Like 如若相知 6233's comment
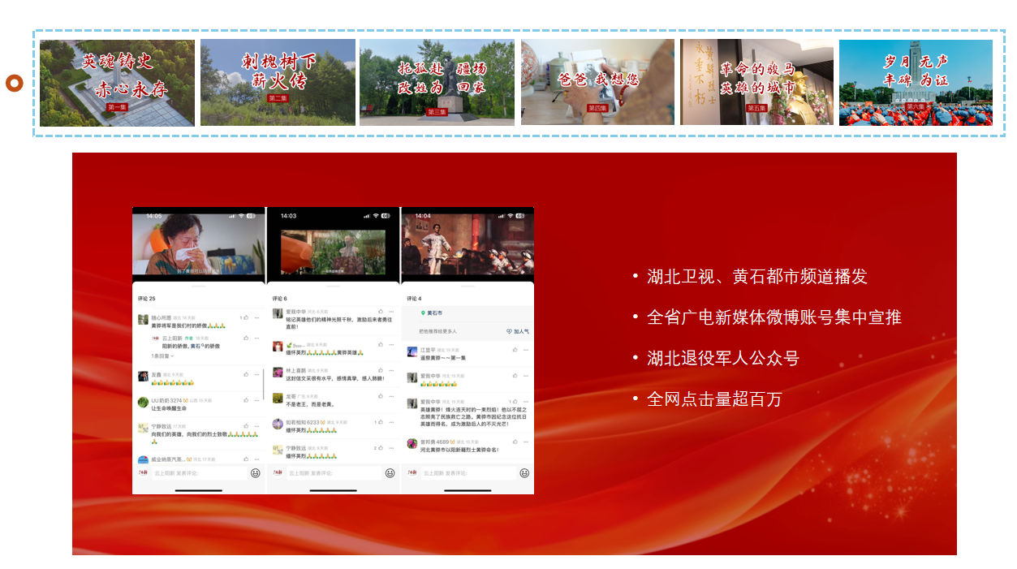 click(380, 422)
